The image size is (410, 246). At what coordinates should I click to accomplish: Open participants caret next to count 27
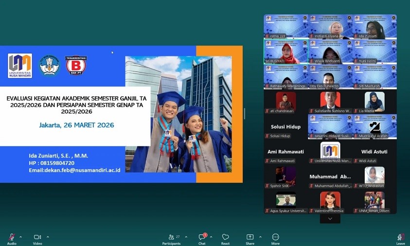(x=186, y=237)
